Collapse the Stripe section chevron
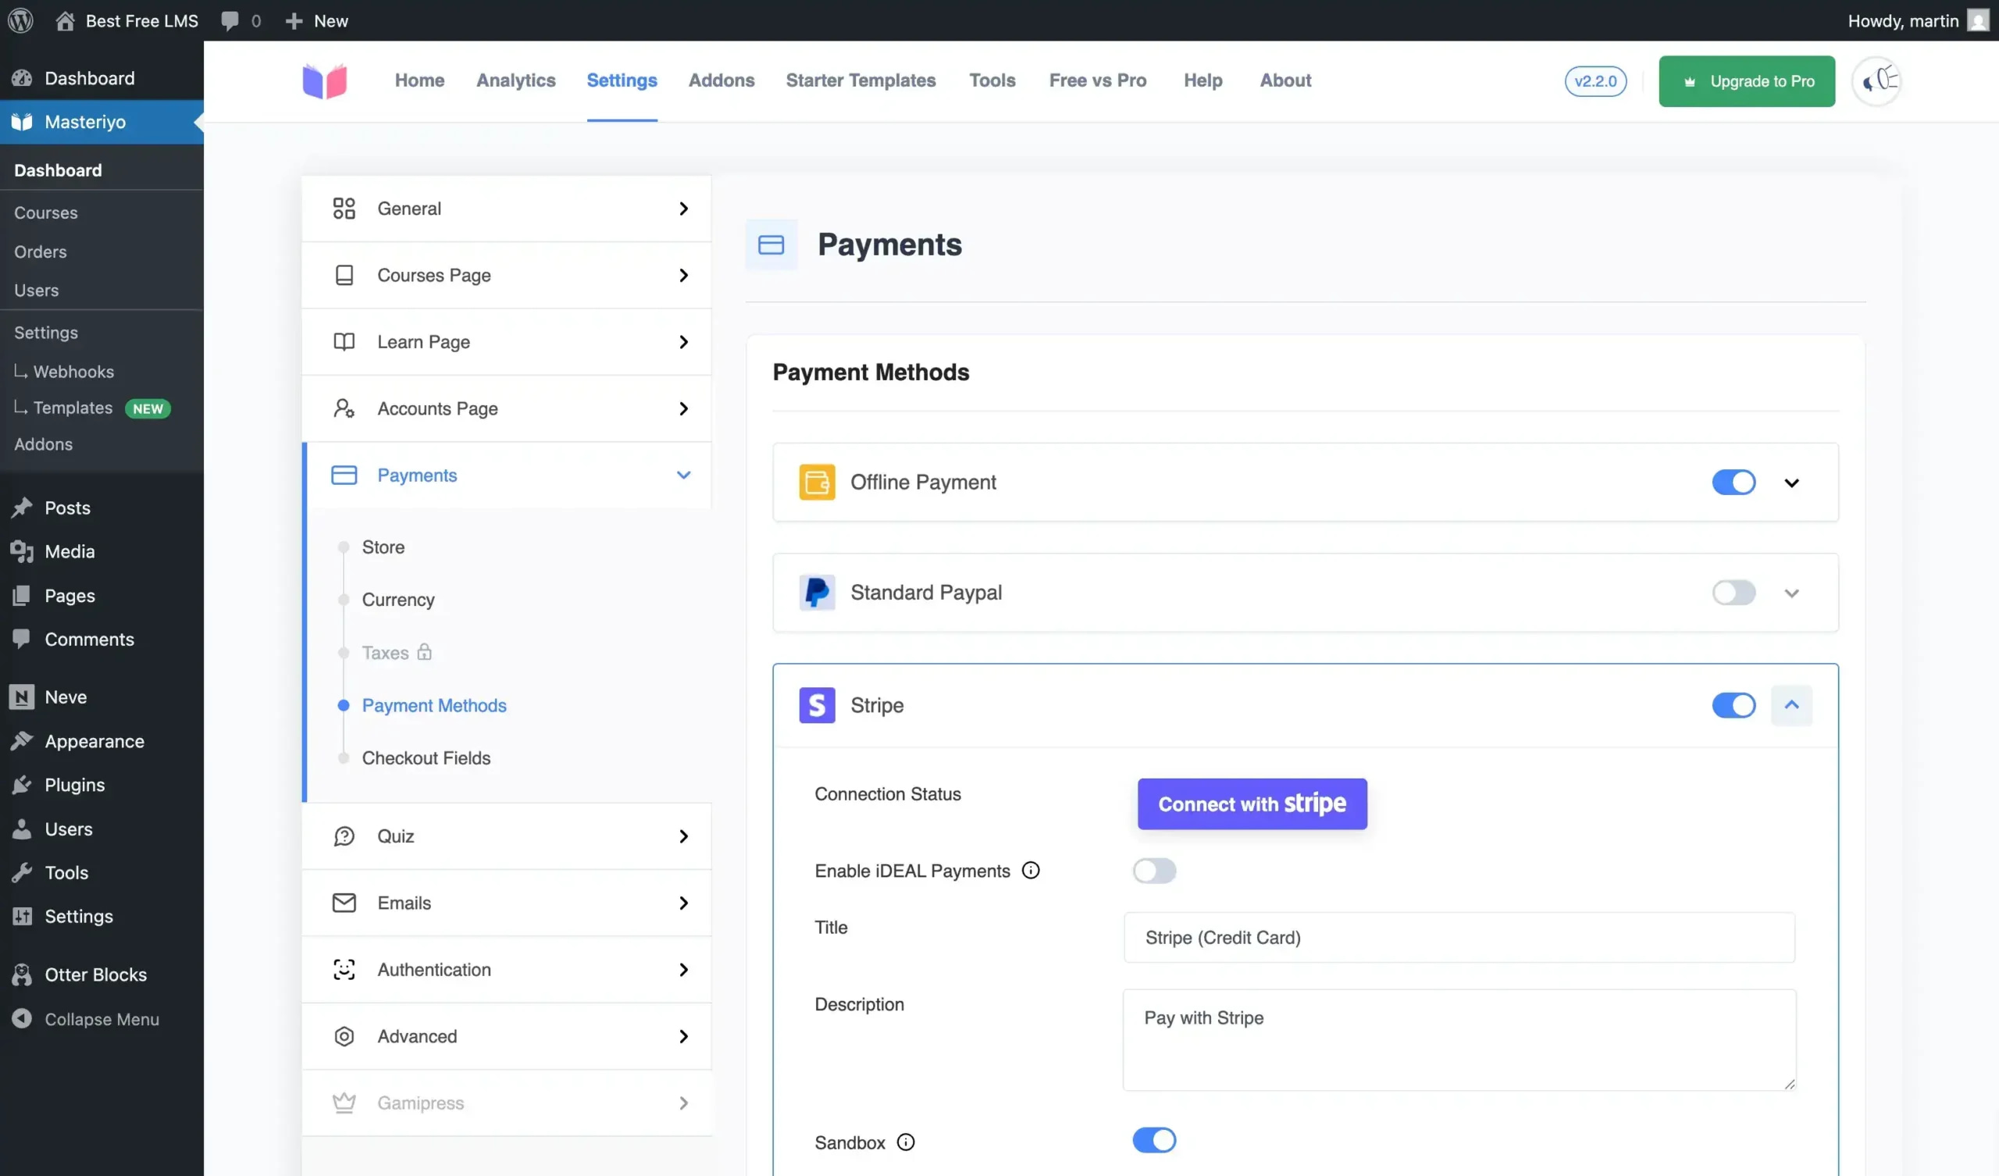 point(1791,704)
